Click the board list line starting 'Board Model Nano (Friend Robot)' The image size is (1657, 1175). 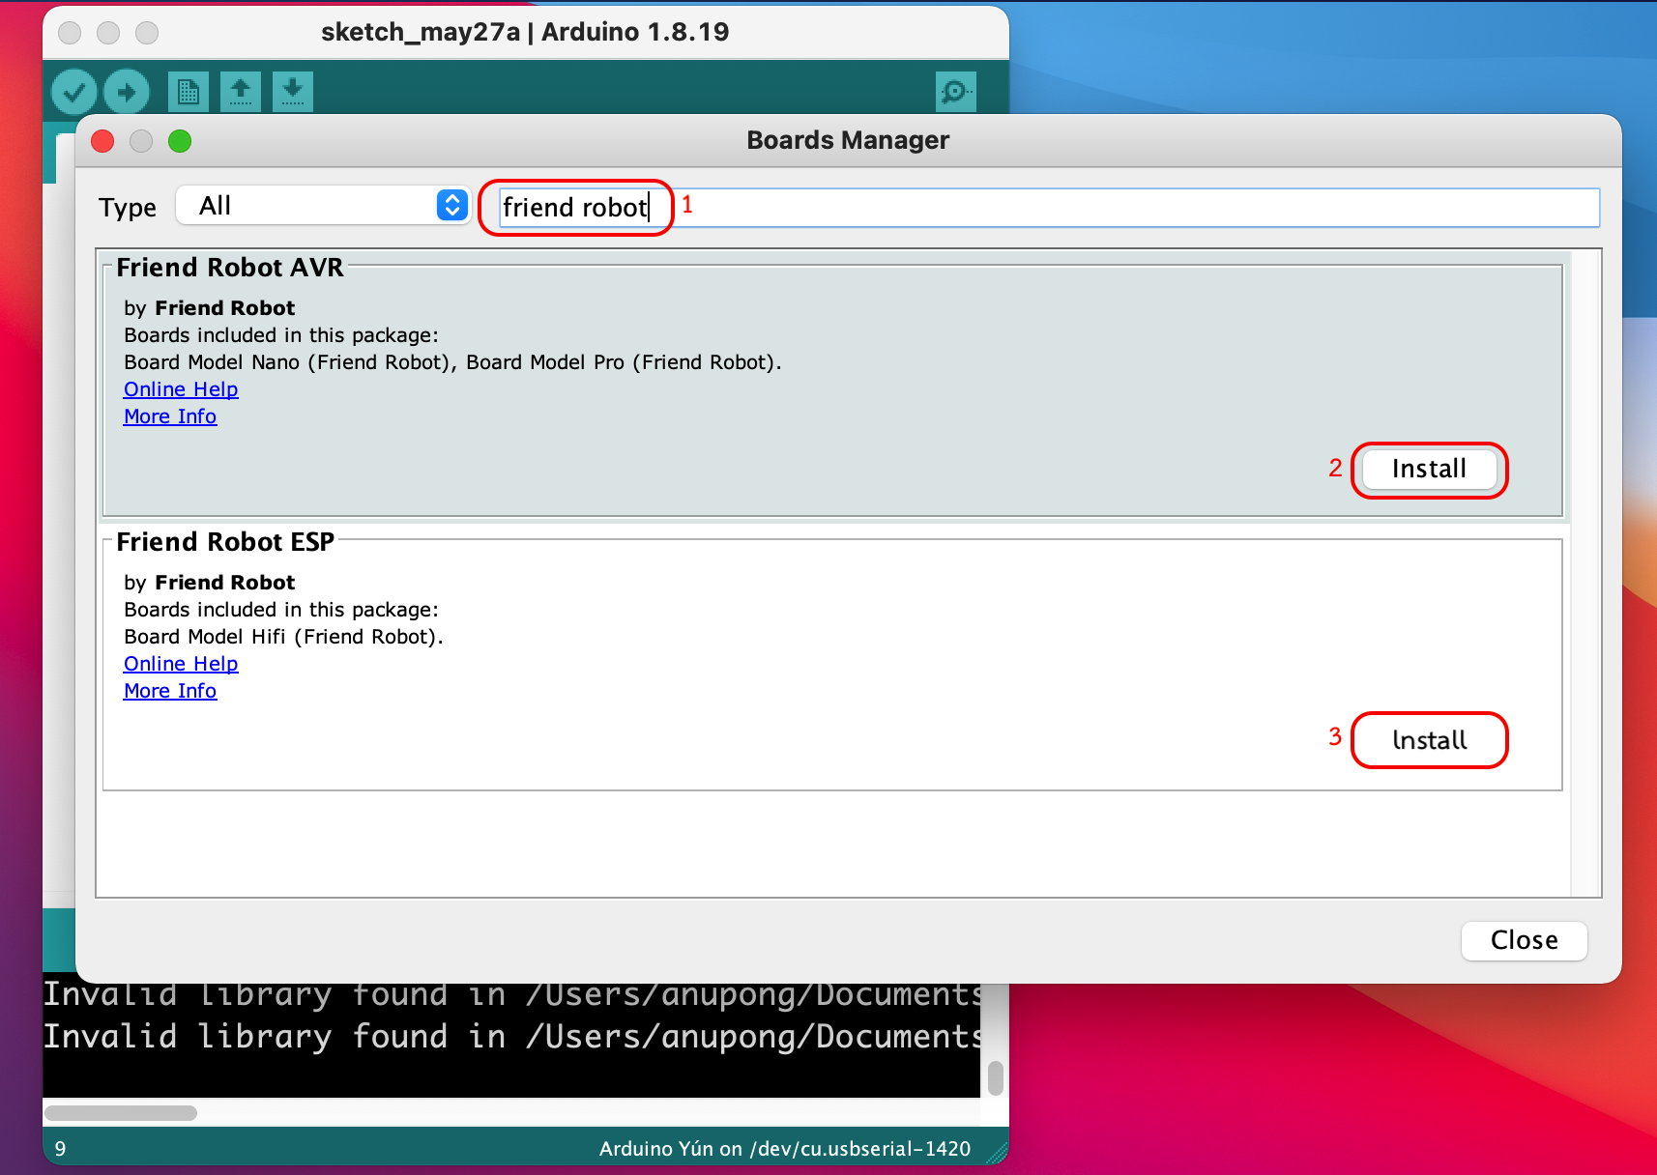click(x=452, y=362)
